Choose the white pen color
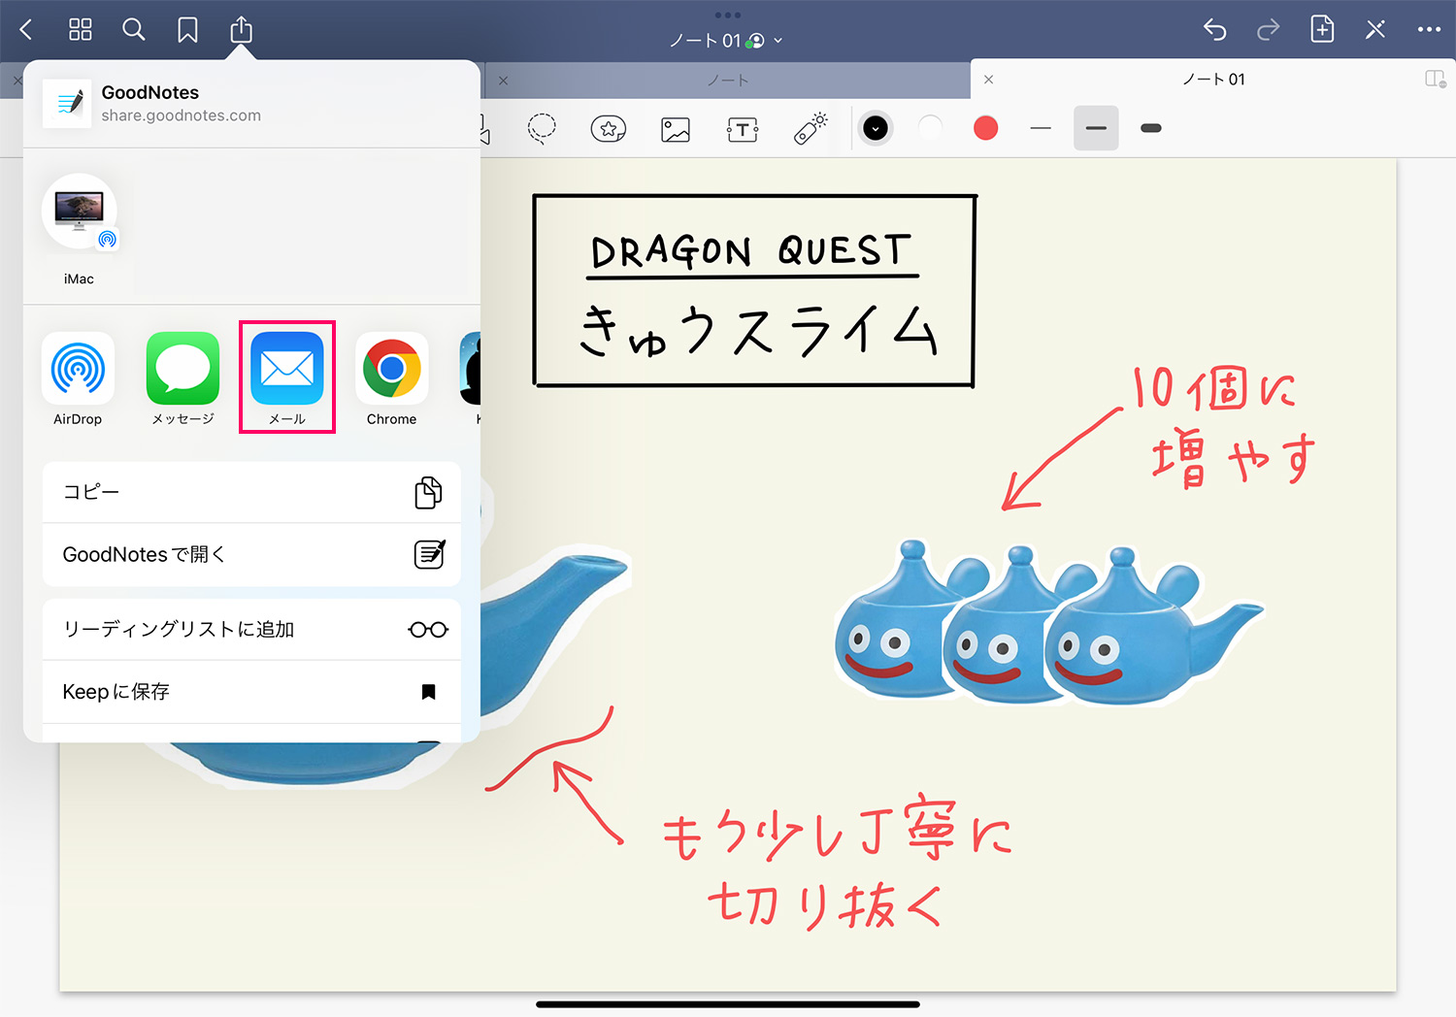Image resolution: width=1456 pixels, height=1017 pixels. (930, 128)
